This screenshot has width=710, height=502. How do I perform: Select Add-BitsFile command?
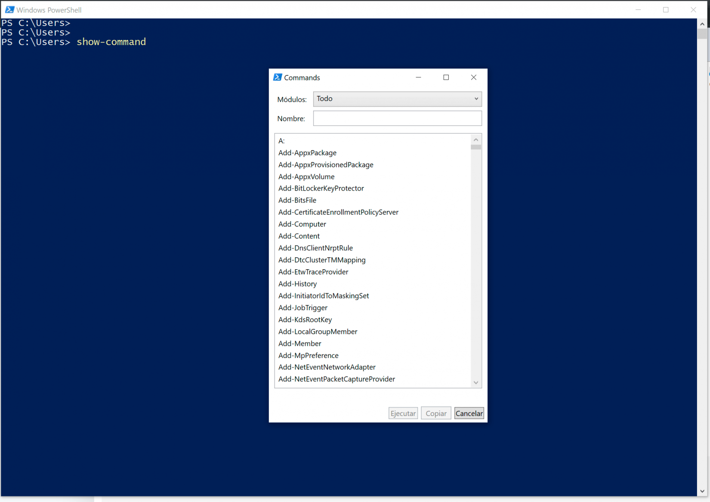297,200
